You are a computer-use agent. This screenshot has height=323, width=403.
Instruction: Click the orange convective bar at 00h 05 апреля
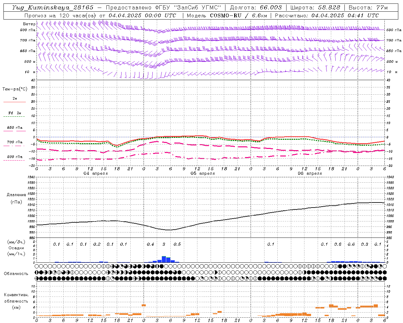tap(144, 305)
